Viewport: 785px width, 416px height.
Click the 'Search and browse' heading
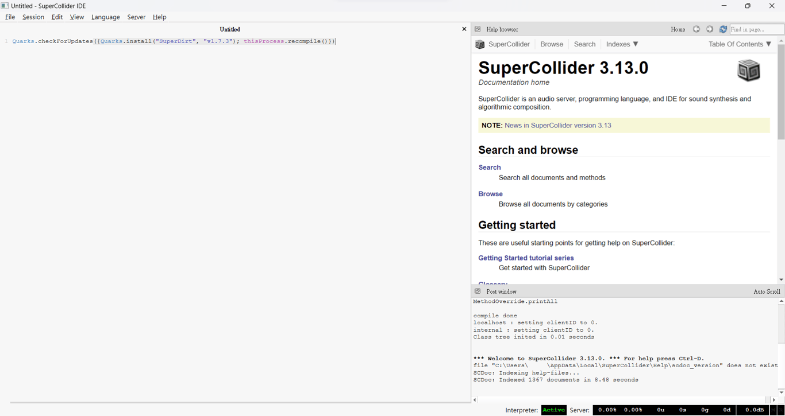coord(528,150)
